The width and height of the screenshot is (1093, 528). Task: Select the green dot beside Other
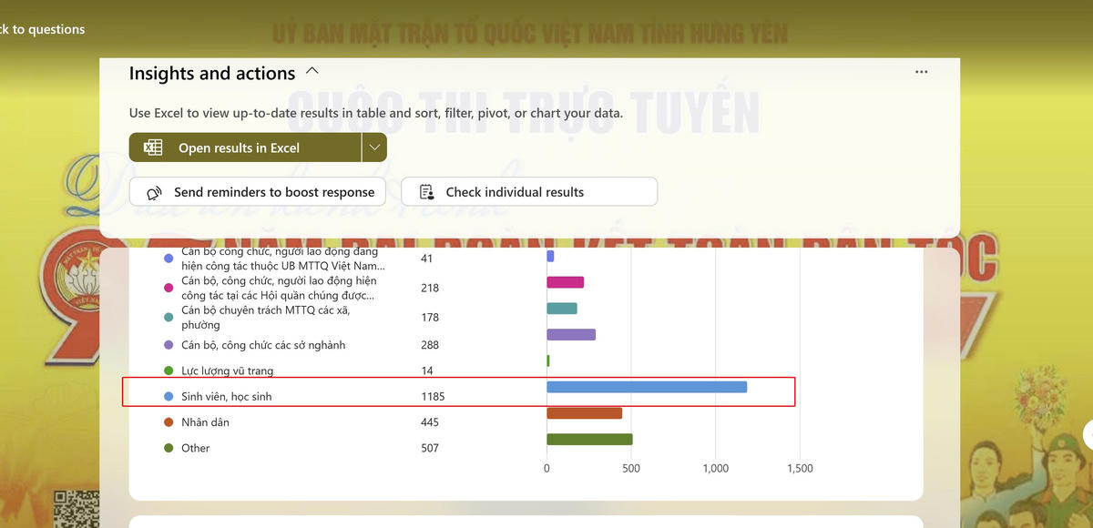point(169,448)
